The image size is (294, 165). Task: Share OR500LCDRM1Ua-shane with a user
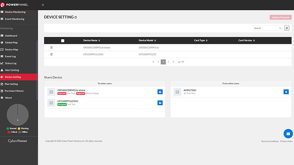pyautogui.click(x=160, y=92)
